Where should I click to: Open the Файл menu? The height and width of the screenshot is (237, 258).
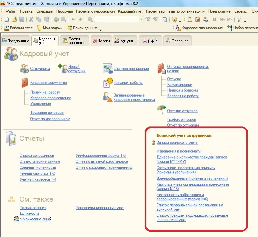10,11
